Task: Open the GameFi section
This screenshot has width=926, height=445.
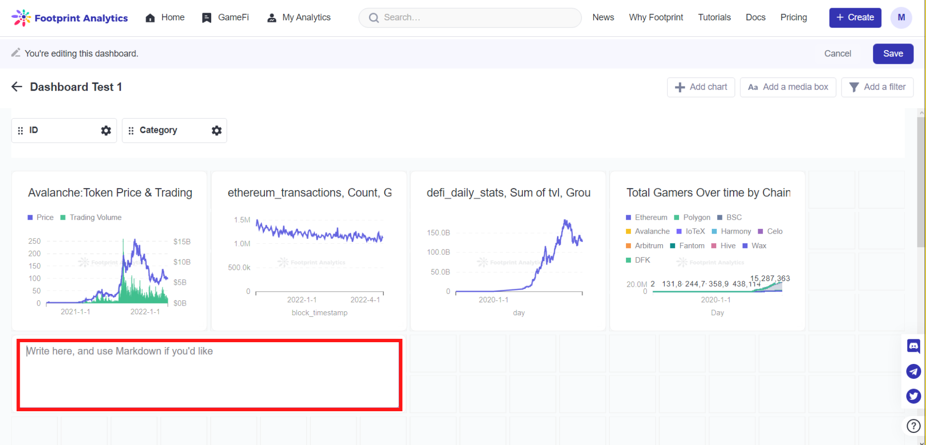Action: coord(225,17)
